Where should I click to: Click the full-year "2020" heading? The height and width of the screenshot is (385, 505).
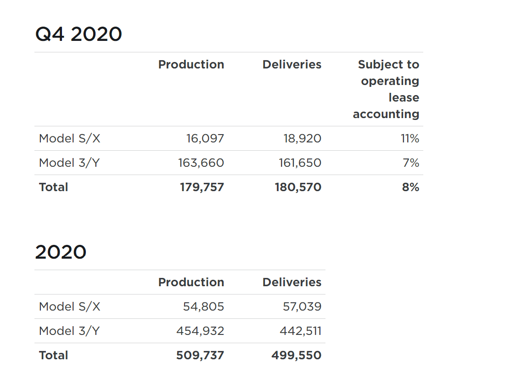(x=61, y=252)
